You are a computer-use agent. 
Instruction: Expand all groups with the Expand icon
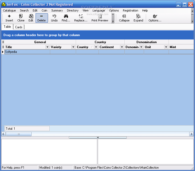[x=138, y=18]
